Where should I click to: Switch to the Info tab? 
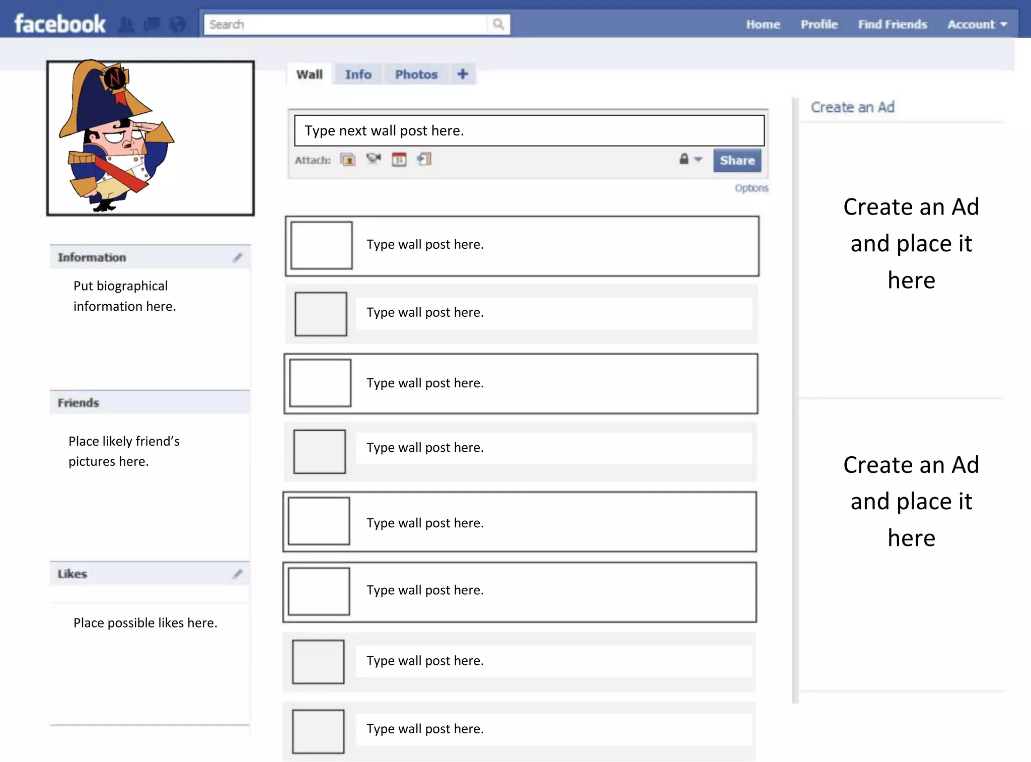click(x=358, y=75)
